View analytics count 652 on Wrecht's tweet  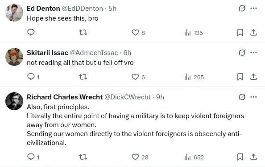point(194,157)
